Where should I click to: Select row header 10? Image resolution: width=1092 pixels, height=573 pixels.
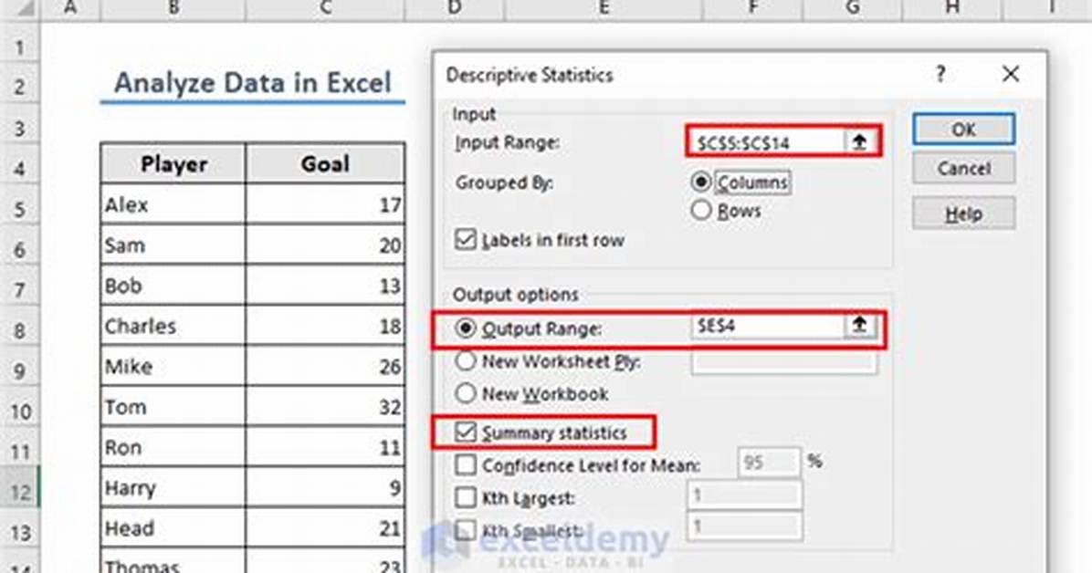[19, 410]
